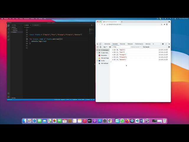Expand the [4, "Banana"] console entry

pos(113,59)
